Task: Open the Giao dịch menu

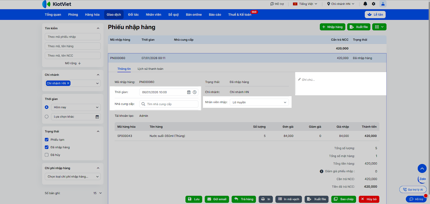Action: [x=114, y=14]
